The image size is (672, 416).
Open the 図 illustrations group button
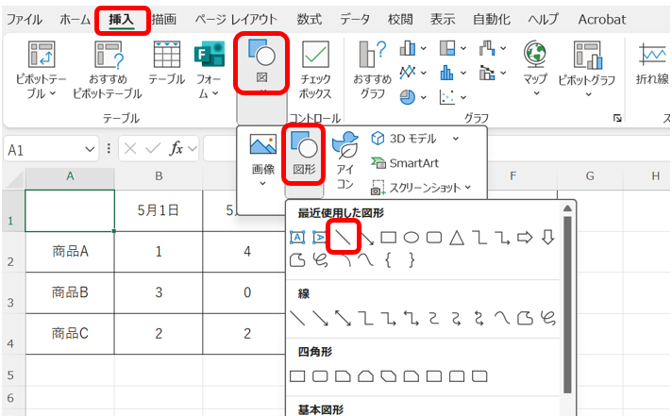(x=261, y=63)
